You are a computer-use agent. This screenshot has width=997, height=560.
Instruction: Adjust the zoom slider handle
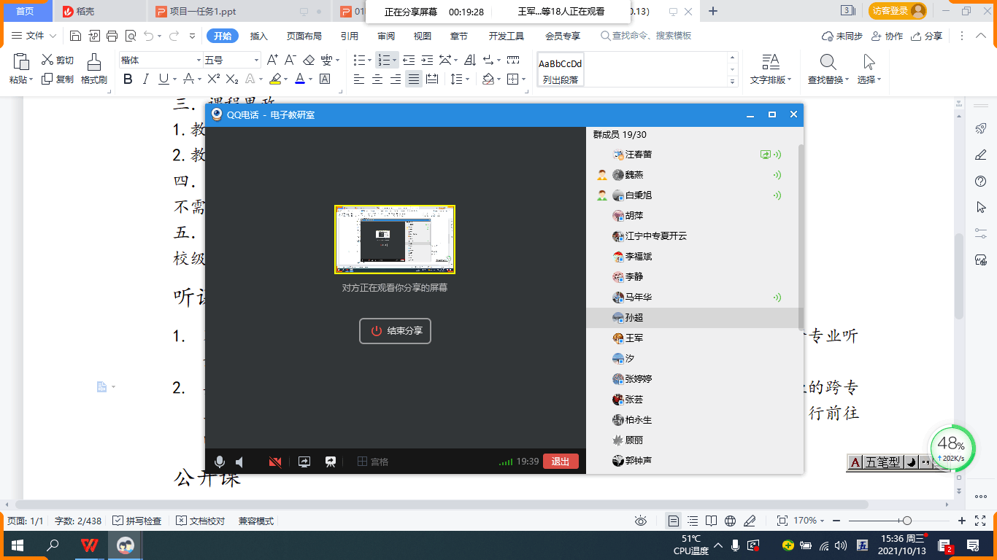pos(907,521)
